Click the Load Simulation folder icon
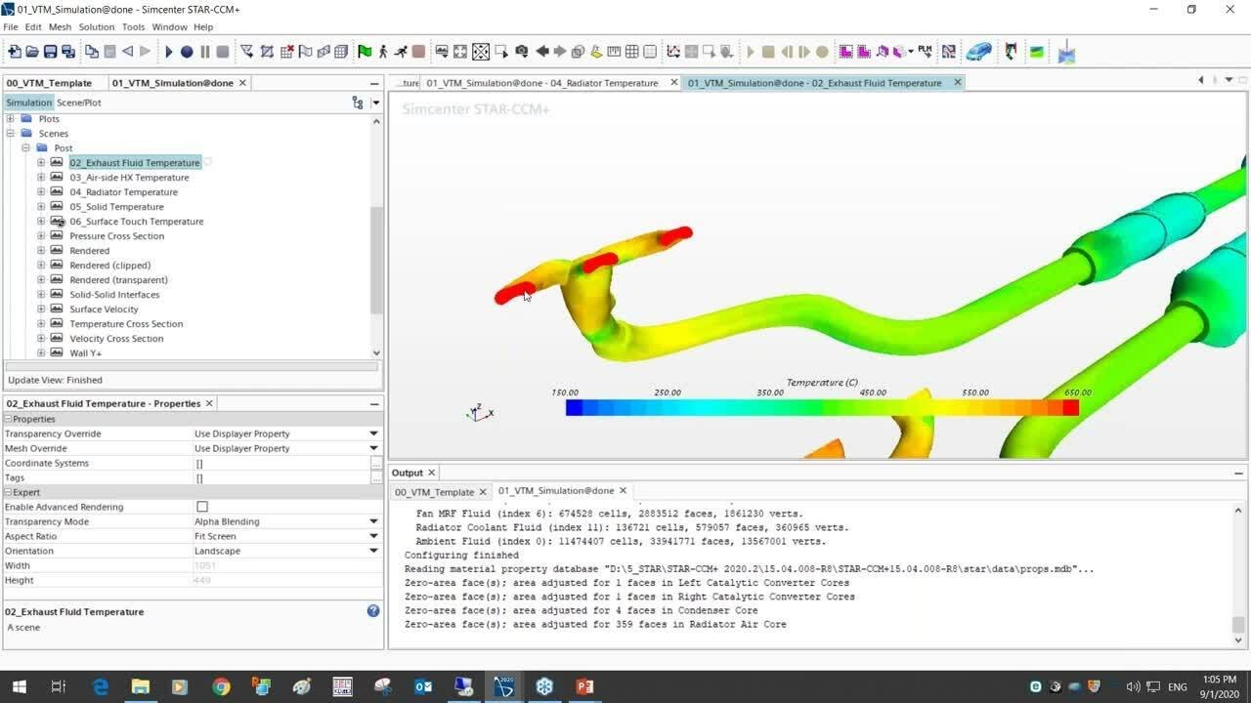The height and width of the screenshot is (703, 1251). [32, 52]
